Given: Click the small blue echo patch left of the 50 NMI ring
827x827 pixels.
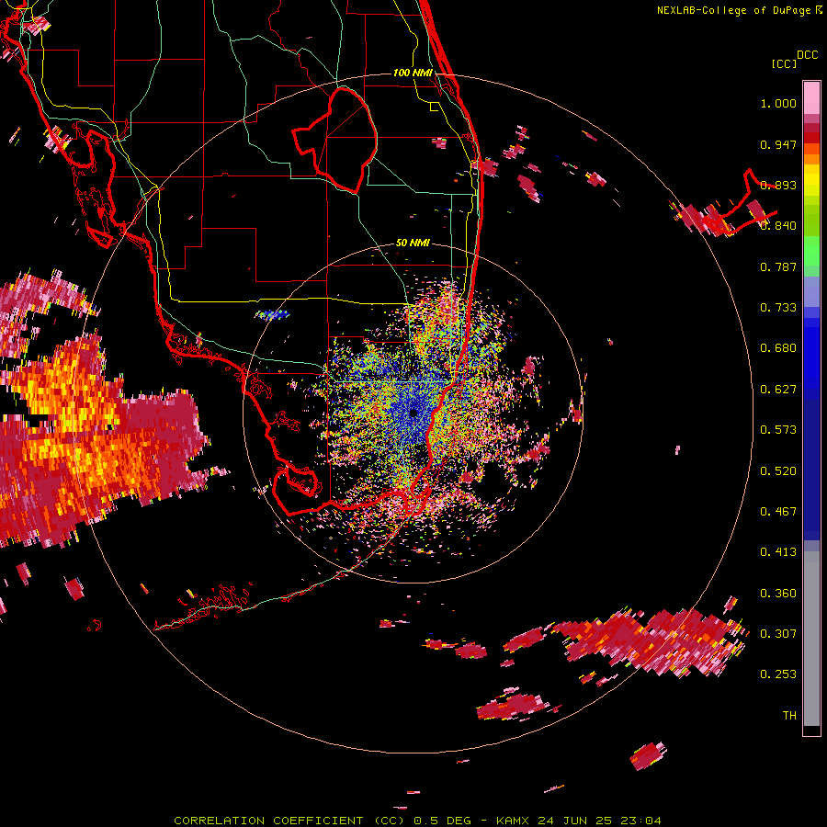Looking at the screenshot, I should point(272,315).
